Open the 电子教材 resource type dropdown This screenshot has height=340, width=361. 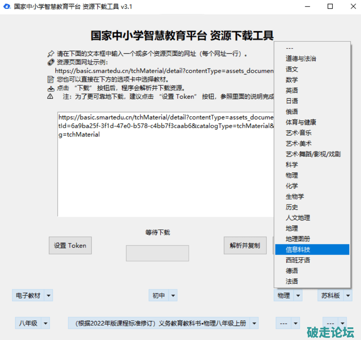(x=49, y=296)
